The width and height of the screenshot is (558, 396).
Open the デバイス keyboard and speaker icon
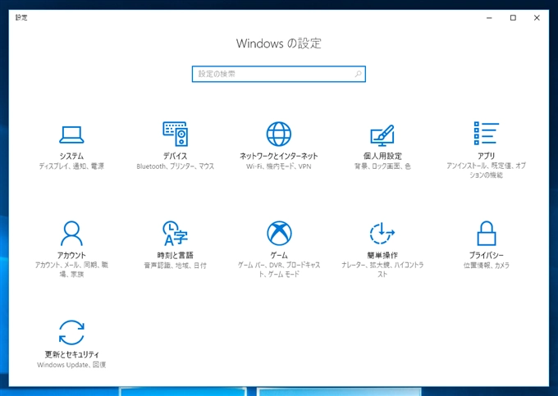pyautogui.click(x=175, y=134)
